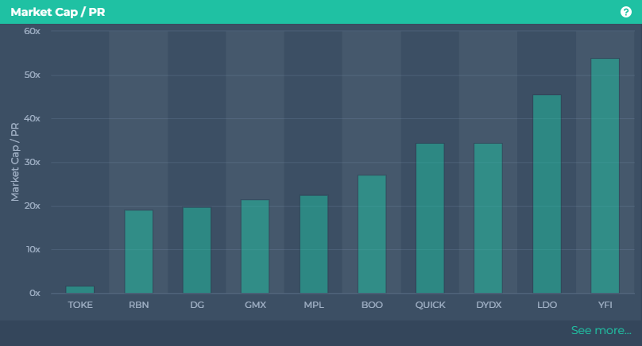
Task: Click the 50x axis value
Action: click(32, 75)
